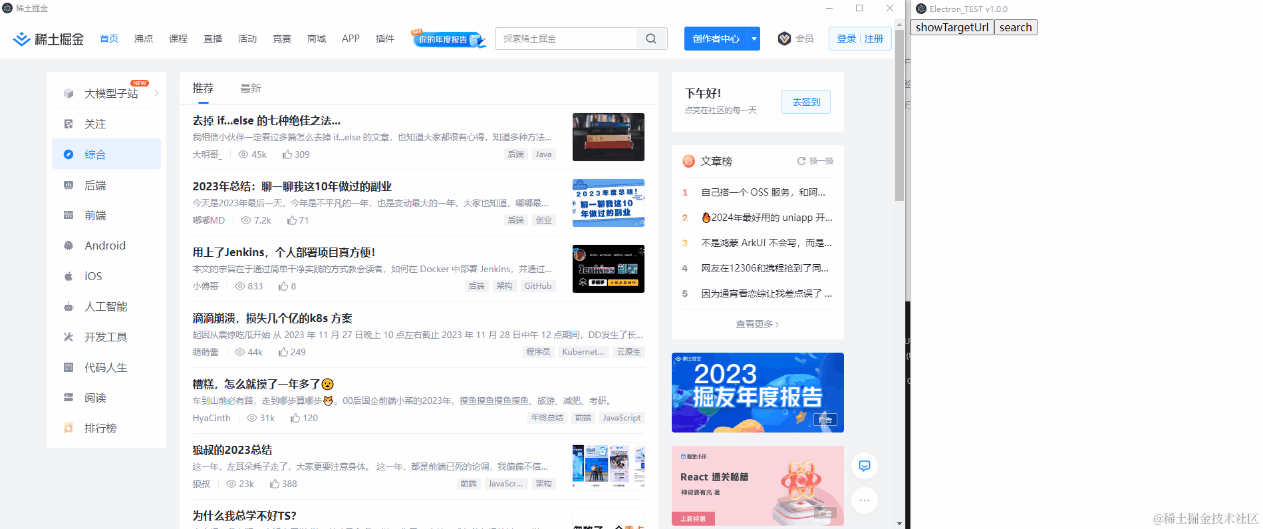Viewport: 1263px width, 529px height.
Task: Open the React 通关秘籍 ad card
Action: [758, 486]
